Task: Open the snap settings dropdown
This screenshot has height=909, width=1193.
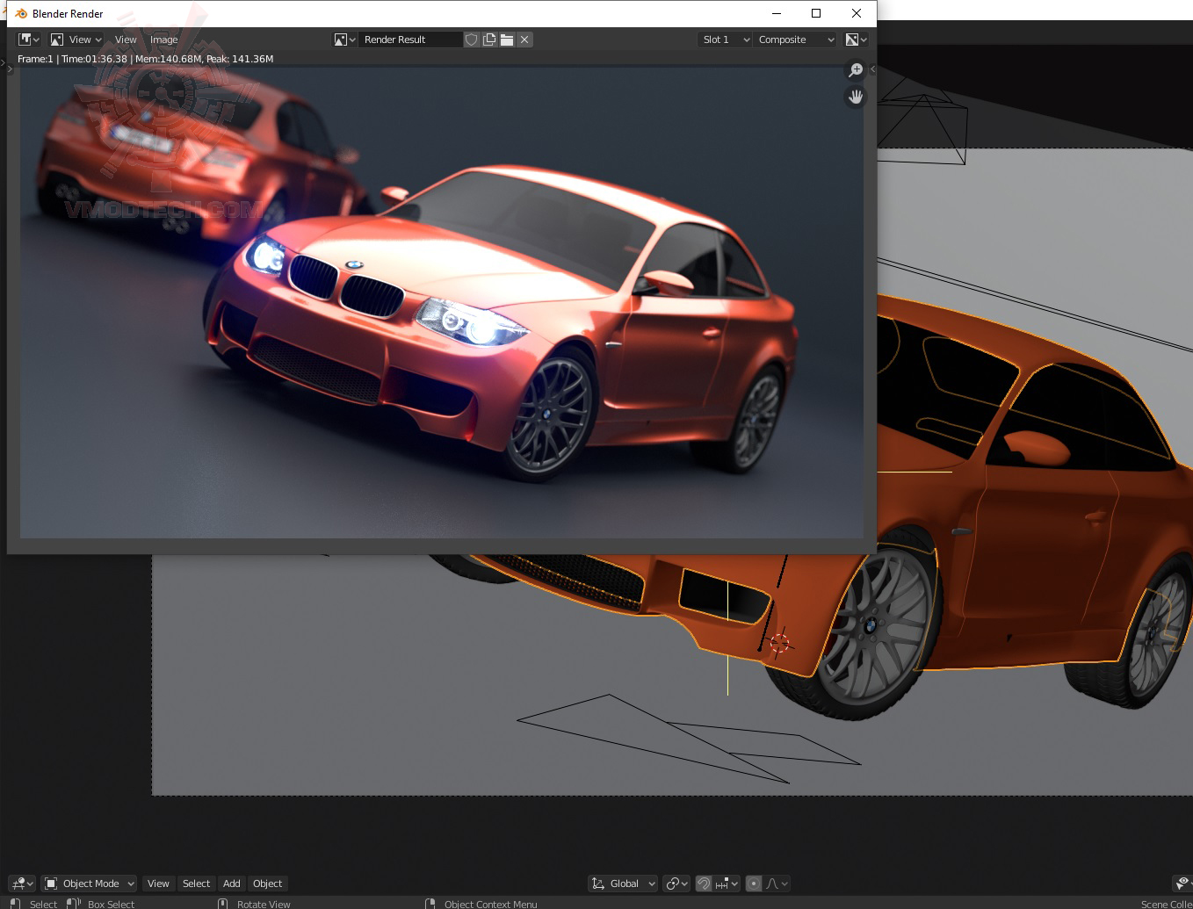Action: (x=727, y=884)
